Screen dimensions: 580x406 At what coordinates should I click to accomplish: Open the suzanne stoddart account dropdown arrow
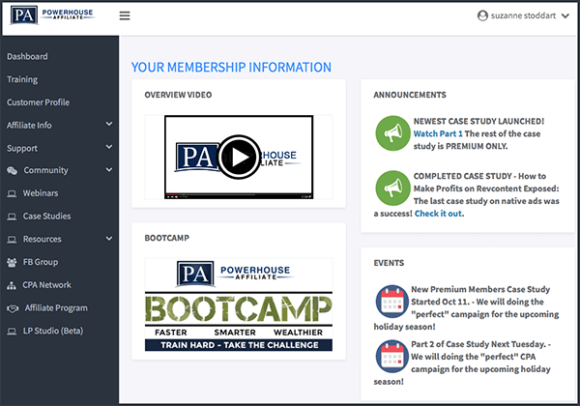(565, 15)
